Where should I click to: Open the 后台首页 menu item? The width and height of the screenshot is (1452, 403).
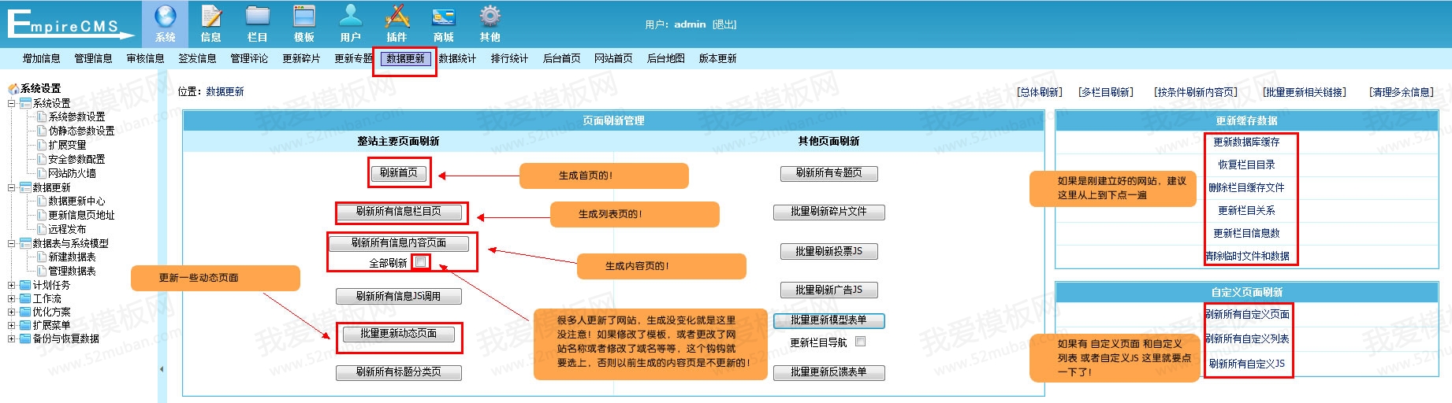[x=562, y=58]
